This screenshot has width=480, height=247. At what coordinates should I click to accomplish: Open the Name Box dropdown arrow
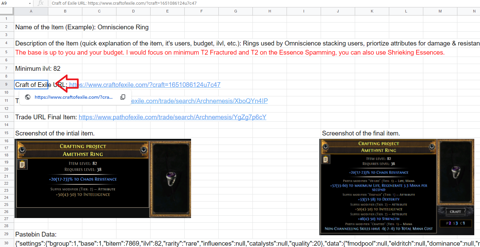point(30,3)
